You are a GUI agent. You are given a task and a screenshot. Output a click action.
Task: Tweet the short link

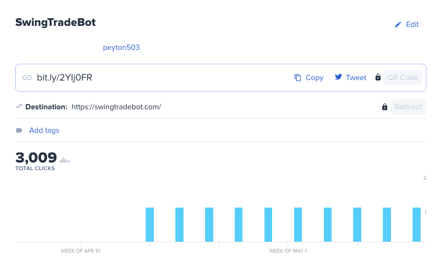coord(356,78)
